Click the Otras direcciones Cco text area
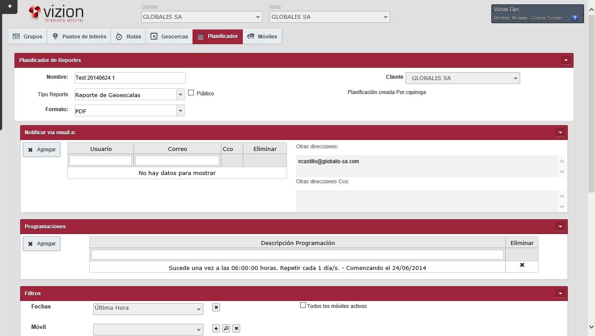 427,201
